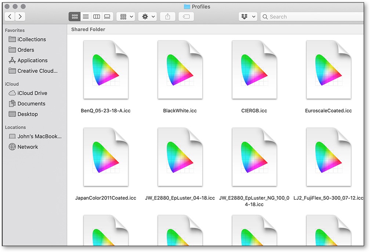Switch to list view

click(x=86, y=17)
